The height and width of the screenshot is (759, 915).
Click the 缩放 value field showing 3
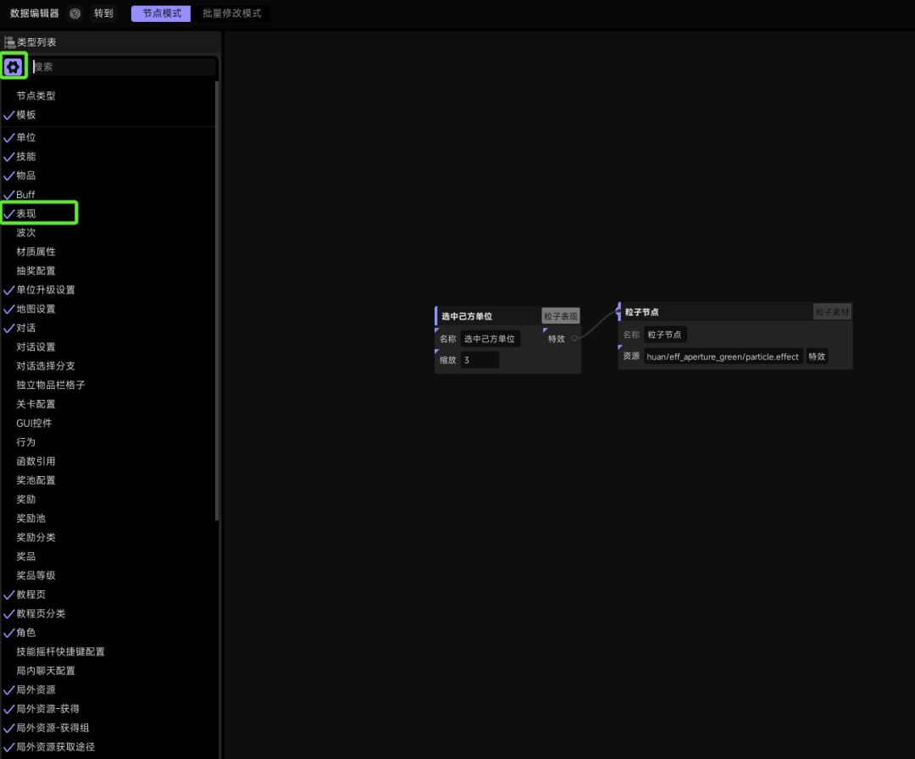pos(480,360)
